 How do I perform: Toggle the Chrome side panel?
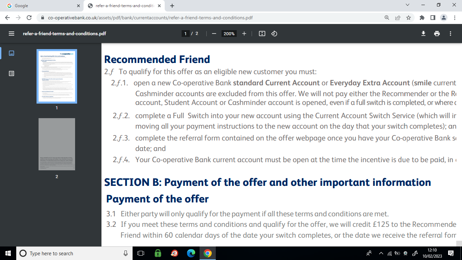click(433, 18)
